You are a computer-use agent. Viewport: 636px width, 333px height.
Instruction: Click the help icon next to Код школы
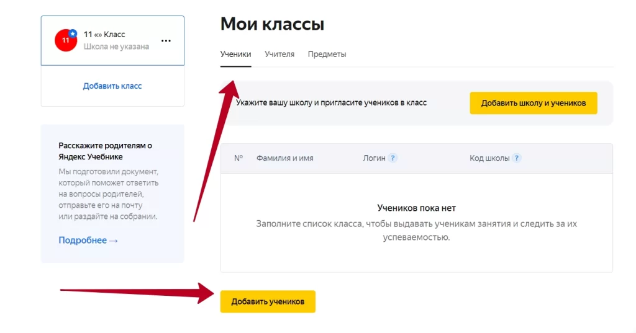pyautogui.click(x=517, y=158)
